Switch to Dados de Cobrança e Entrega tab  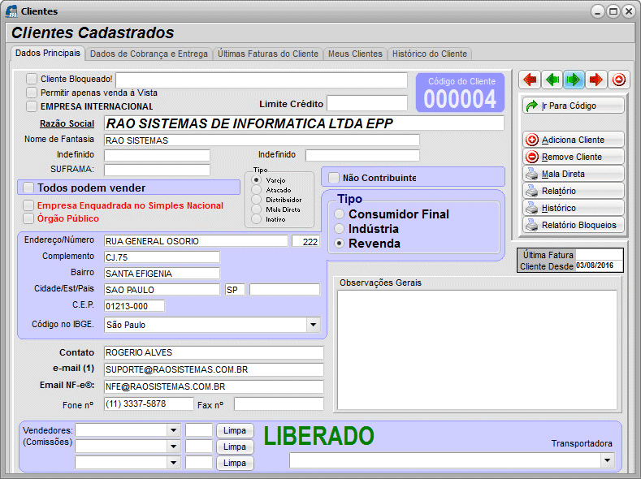point(149,54)
